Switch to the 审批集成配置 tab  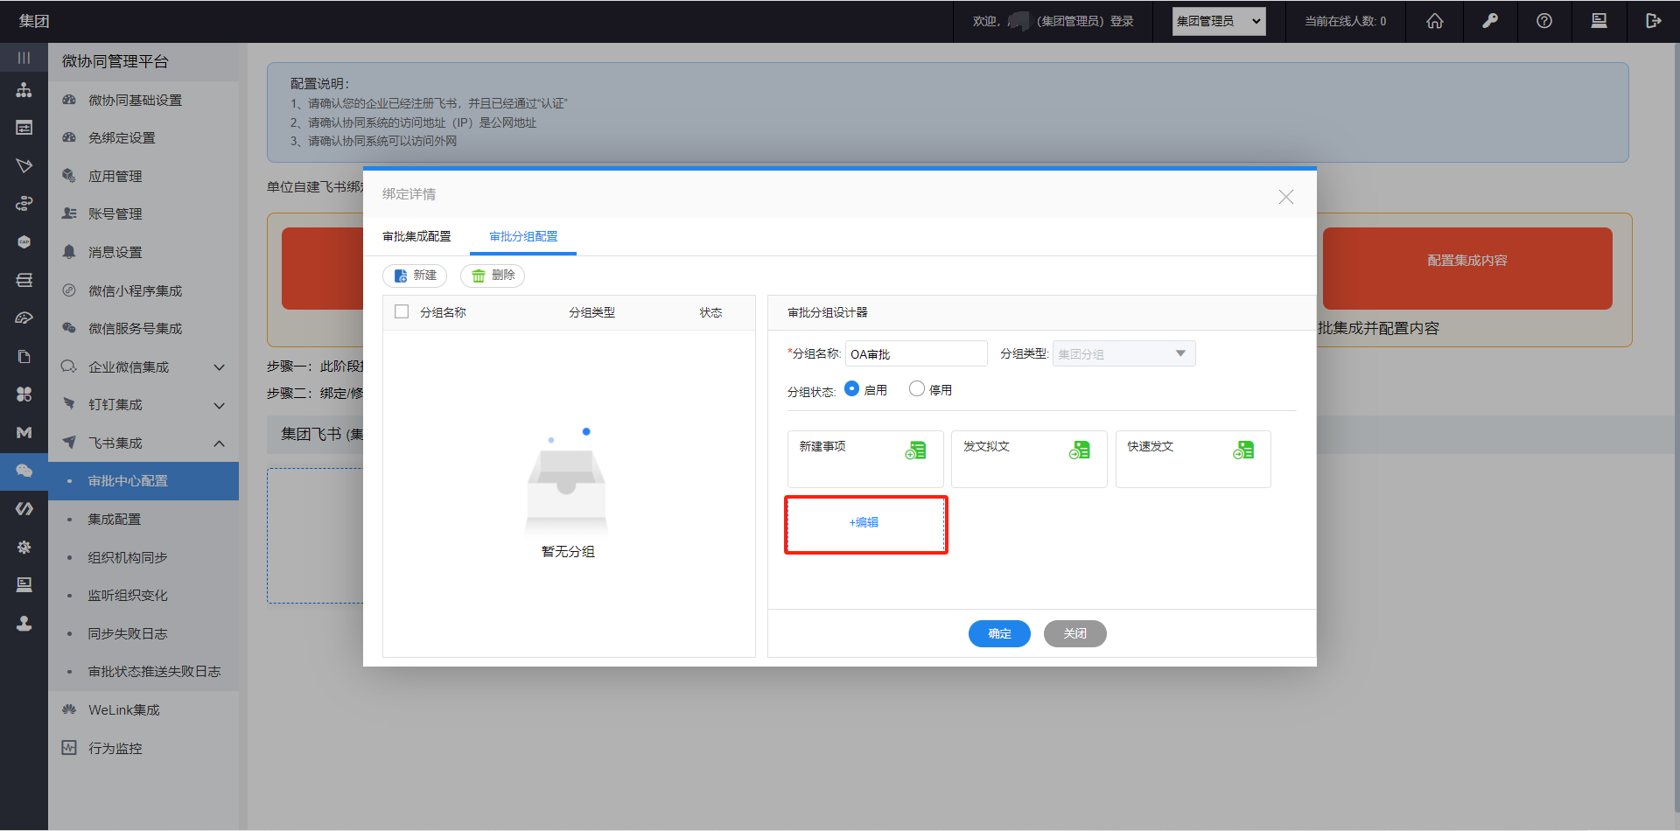tap(416, 236)
